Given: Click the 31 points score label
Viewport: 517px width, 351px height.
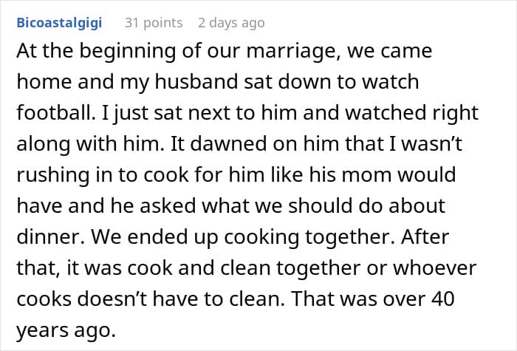Looking at the screenshot, I should click(154, 23).
